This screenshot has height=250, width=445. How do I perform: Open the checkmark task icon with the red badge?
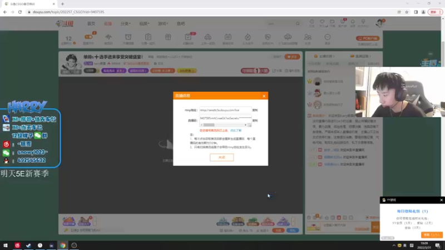pos(188,37)
